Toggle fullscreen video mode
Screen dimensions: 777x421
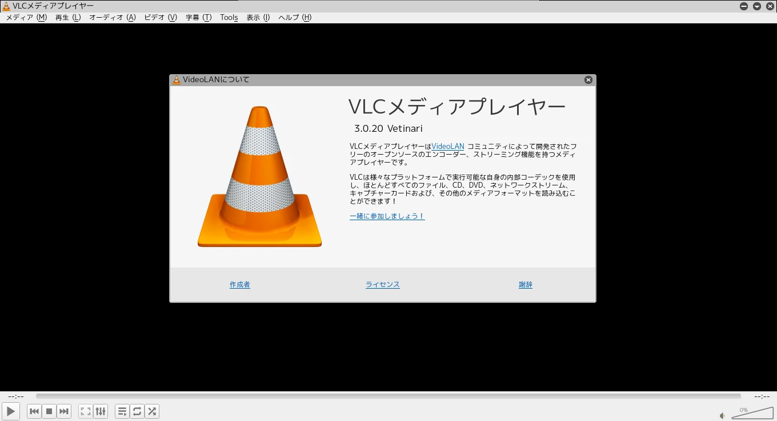click(86, 411)
